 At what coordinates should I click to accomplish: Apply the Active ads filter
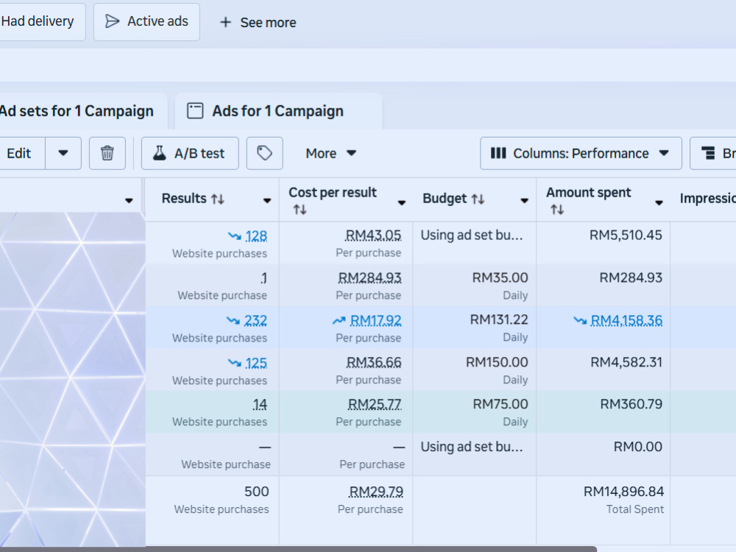tap(146, 21)
